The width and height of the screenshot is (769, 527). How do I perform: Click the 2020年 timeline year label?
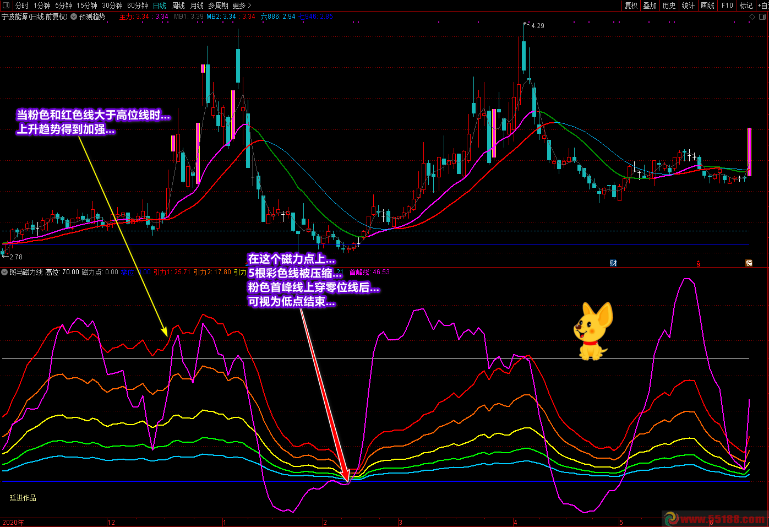coord(13,523)
